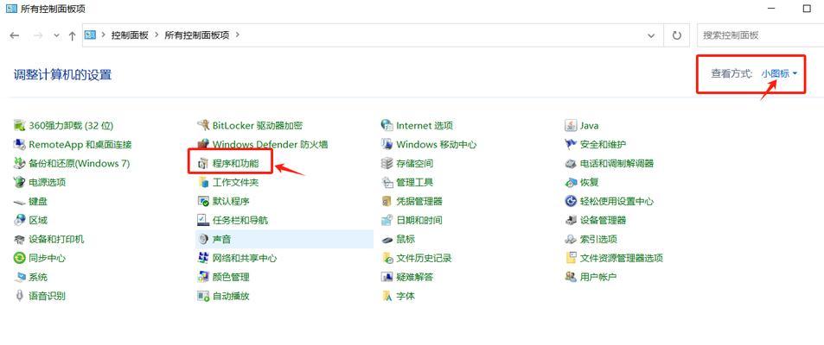
Task: Click the Windows Defender 防火墙 icon
Action: [x=203, y=145]
